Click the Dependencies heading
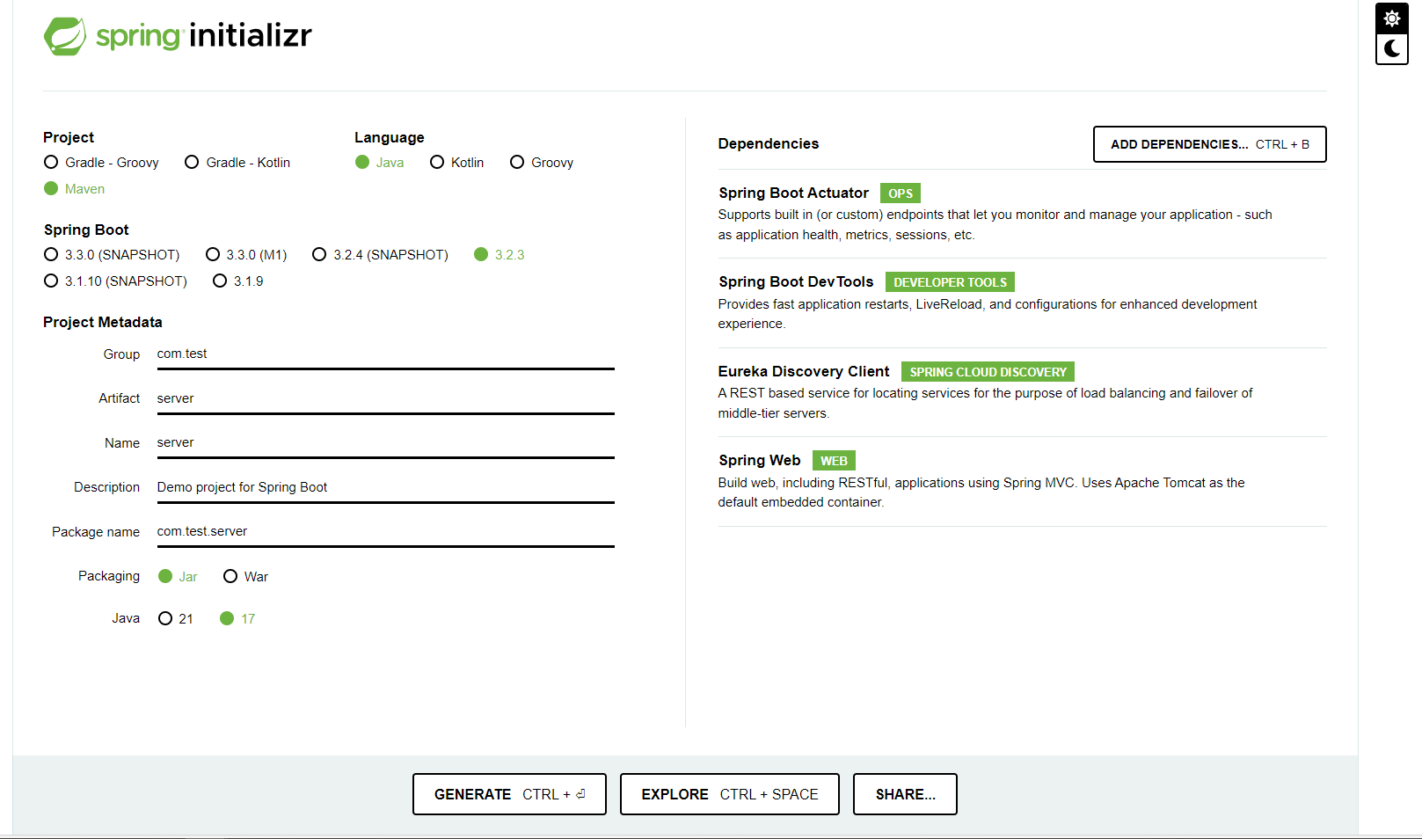The height and width of the screenshot is (839, 1422). coord(769,144)
